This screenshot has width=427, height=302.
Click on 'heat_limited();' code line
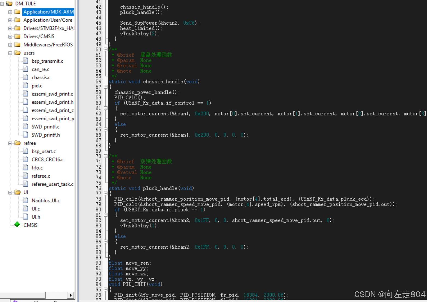click(141, 28)
